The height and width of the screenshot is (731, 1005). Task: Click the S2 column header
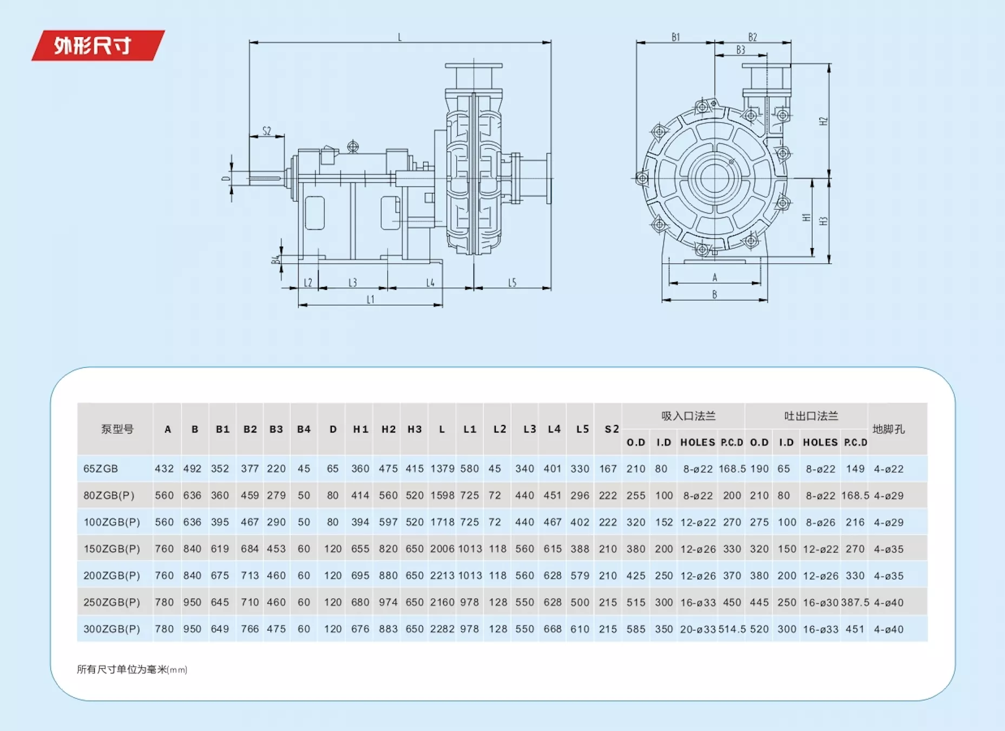point(612,429)
